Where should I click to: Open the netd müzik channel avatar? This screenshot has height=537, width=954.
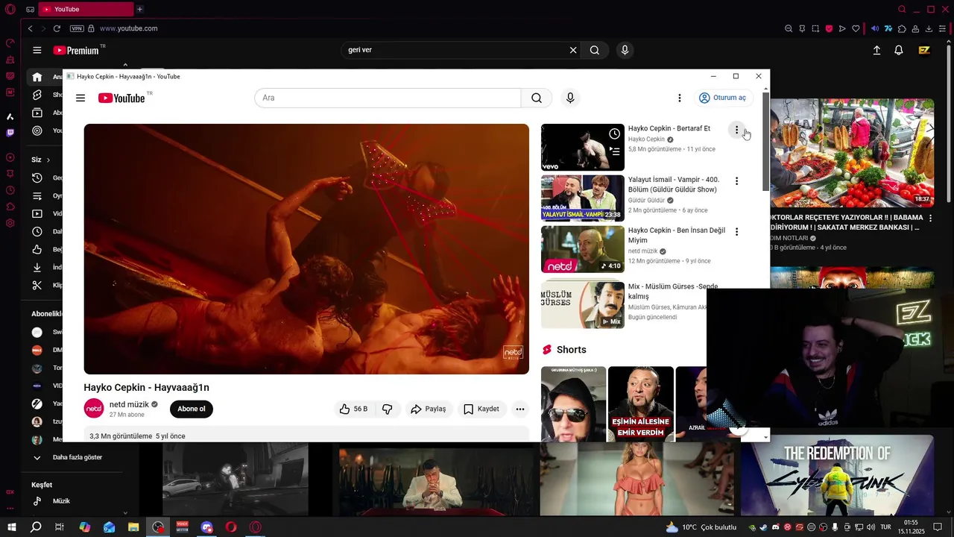pos(94,409)
